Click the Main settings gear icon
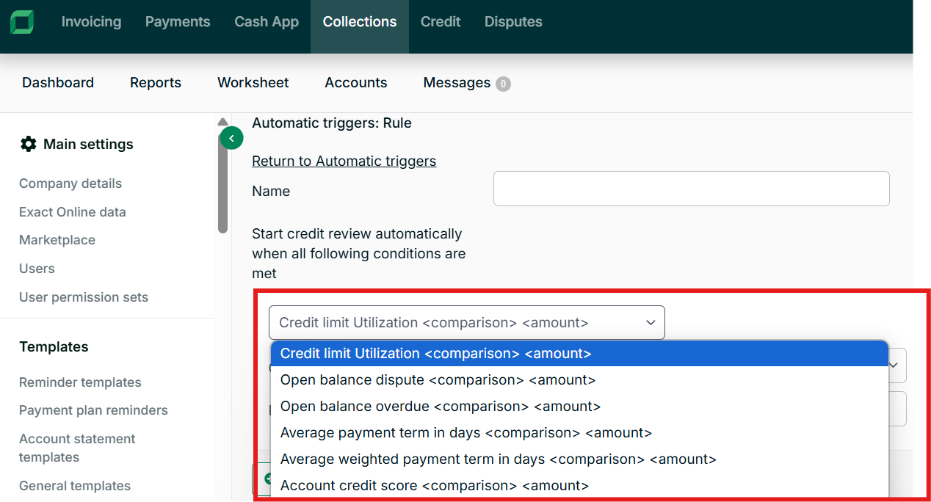This screenshot has height=502, width=931. 28,144
